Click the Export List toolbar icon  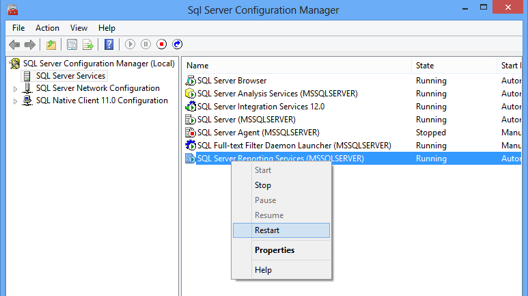(x=88, y=44)
